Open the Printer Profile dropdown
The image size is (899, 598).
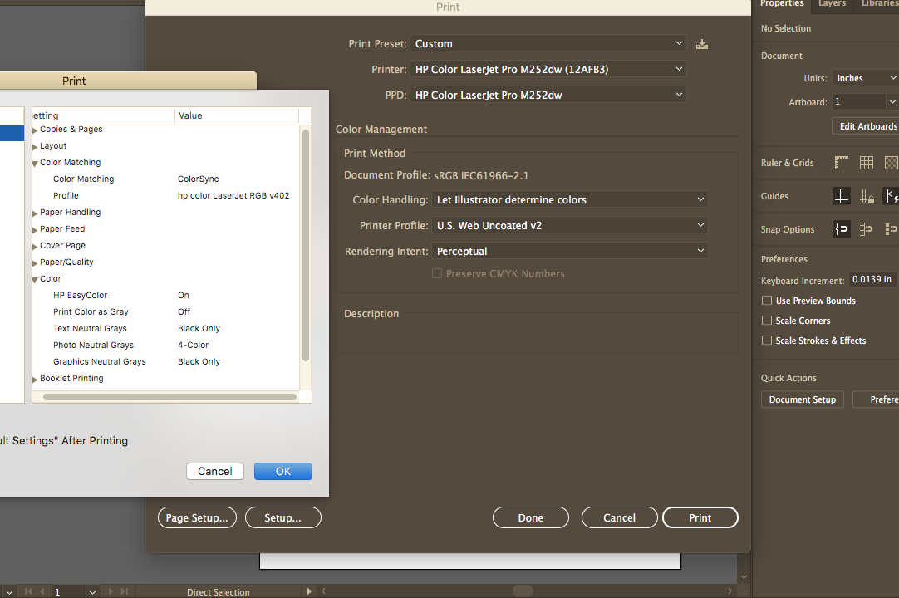pyautogui.click(x=569, y=225)
